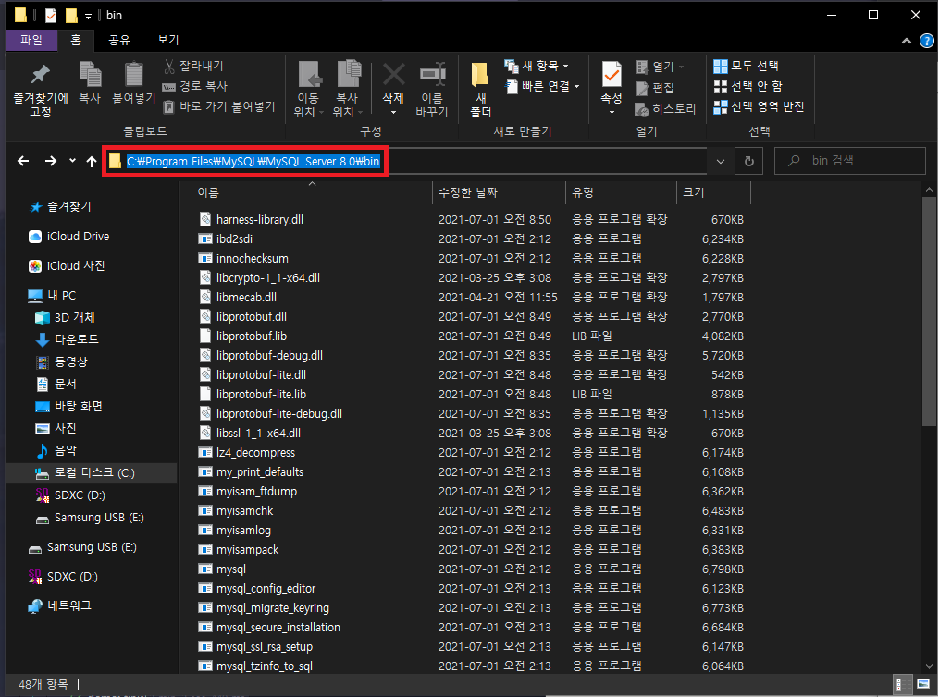
Task: Select 내 PC in navigation pane
Action: click(x=52, y=296)
